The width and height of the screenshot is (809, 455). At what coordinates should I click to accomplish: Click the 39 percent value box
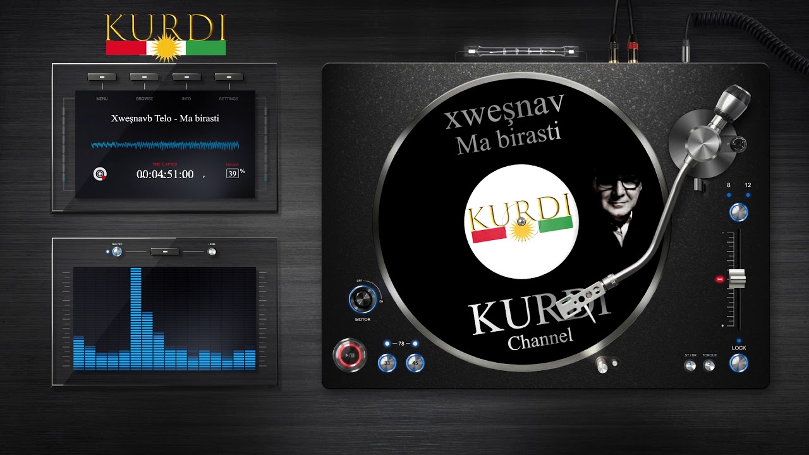pos(233,173)
